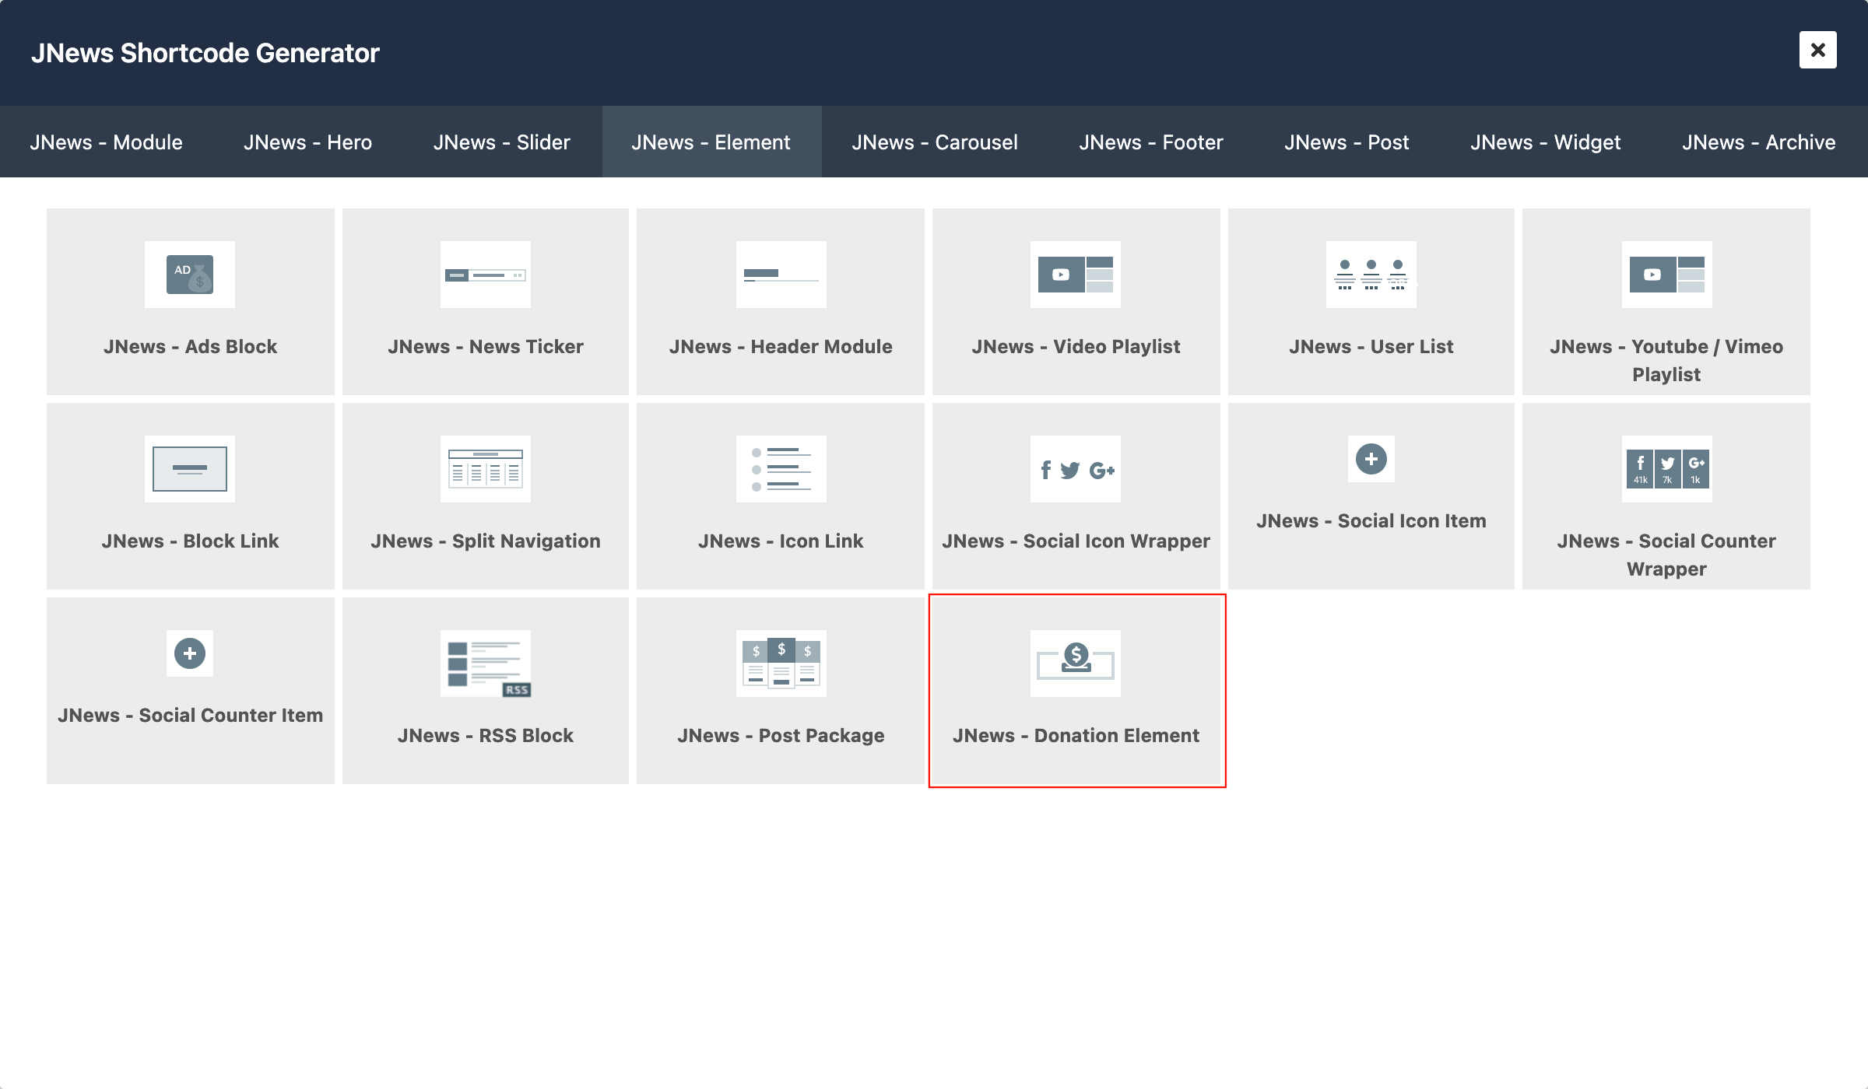Click the Header Module label text
This screenshot has height=1089, width=1868.
tap(781, 347)
